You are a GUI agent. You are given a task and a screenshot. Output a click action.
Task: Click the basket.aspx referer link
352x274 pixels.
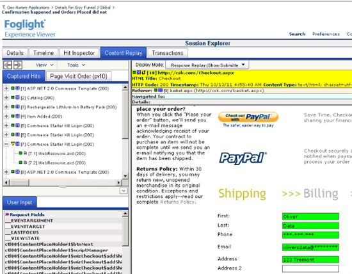click(x=214, y=90)
